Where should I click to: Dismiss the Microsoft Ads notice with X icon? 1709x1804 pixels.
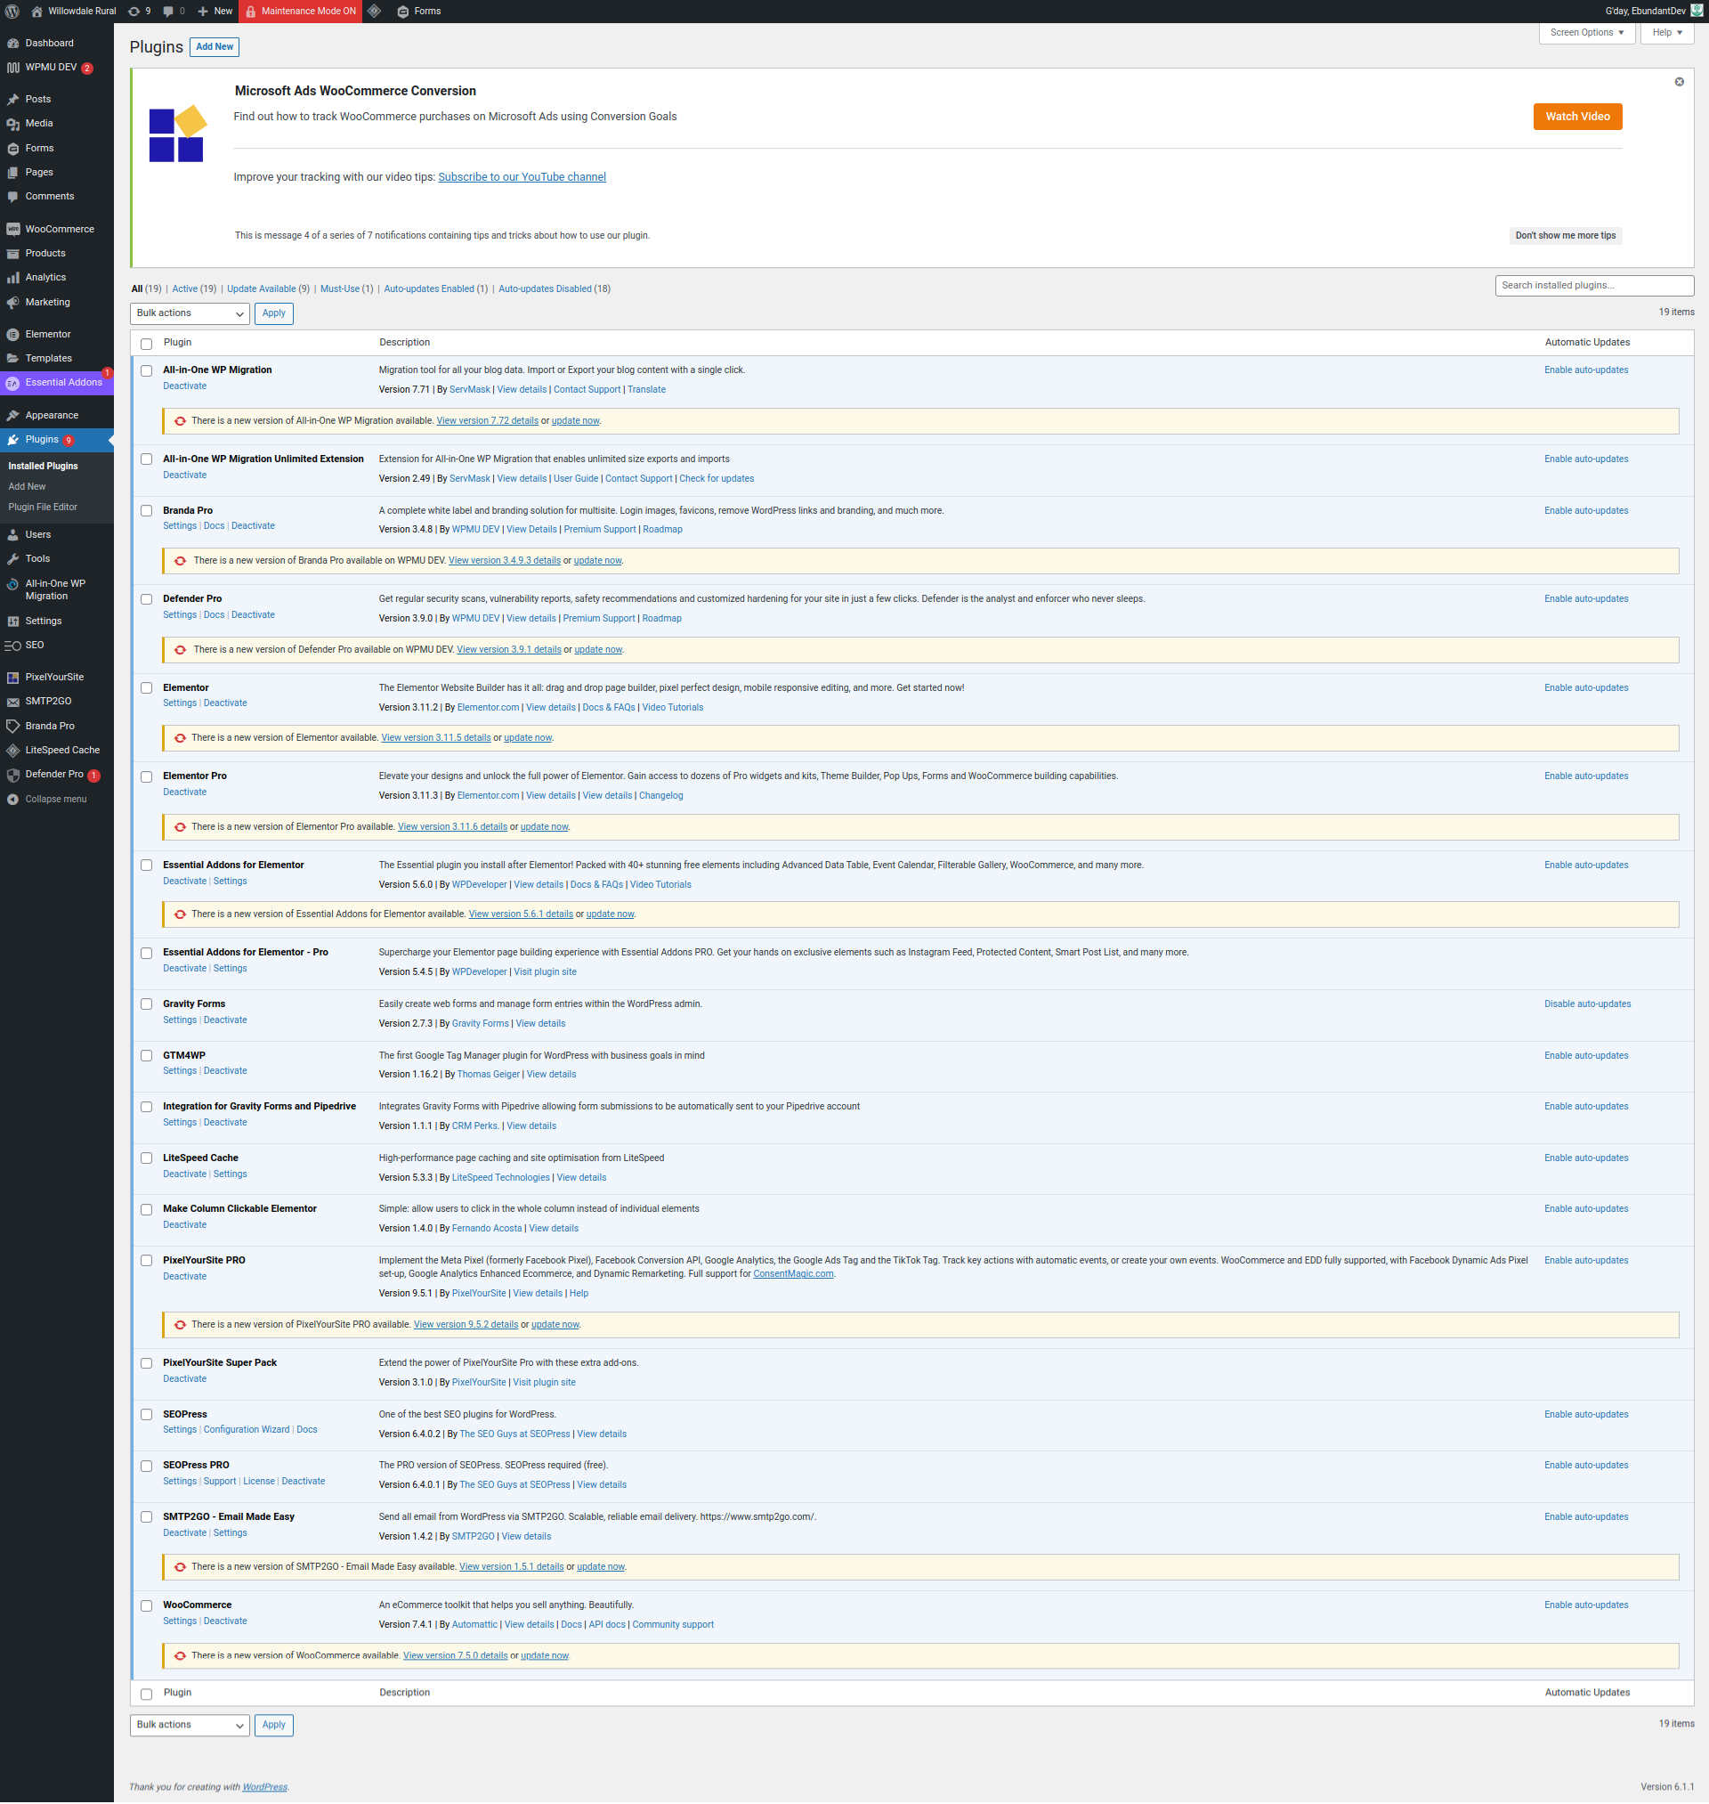click(1679, 82)
